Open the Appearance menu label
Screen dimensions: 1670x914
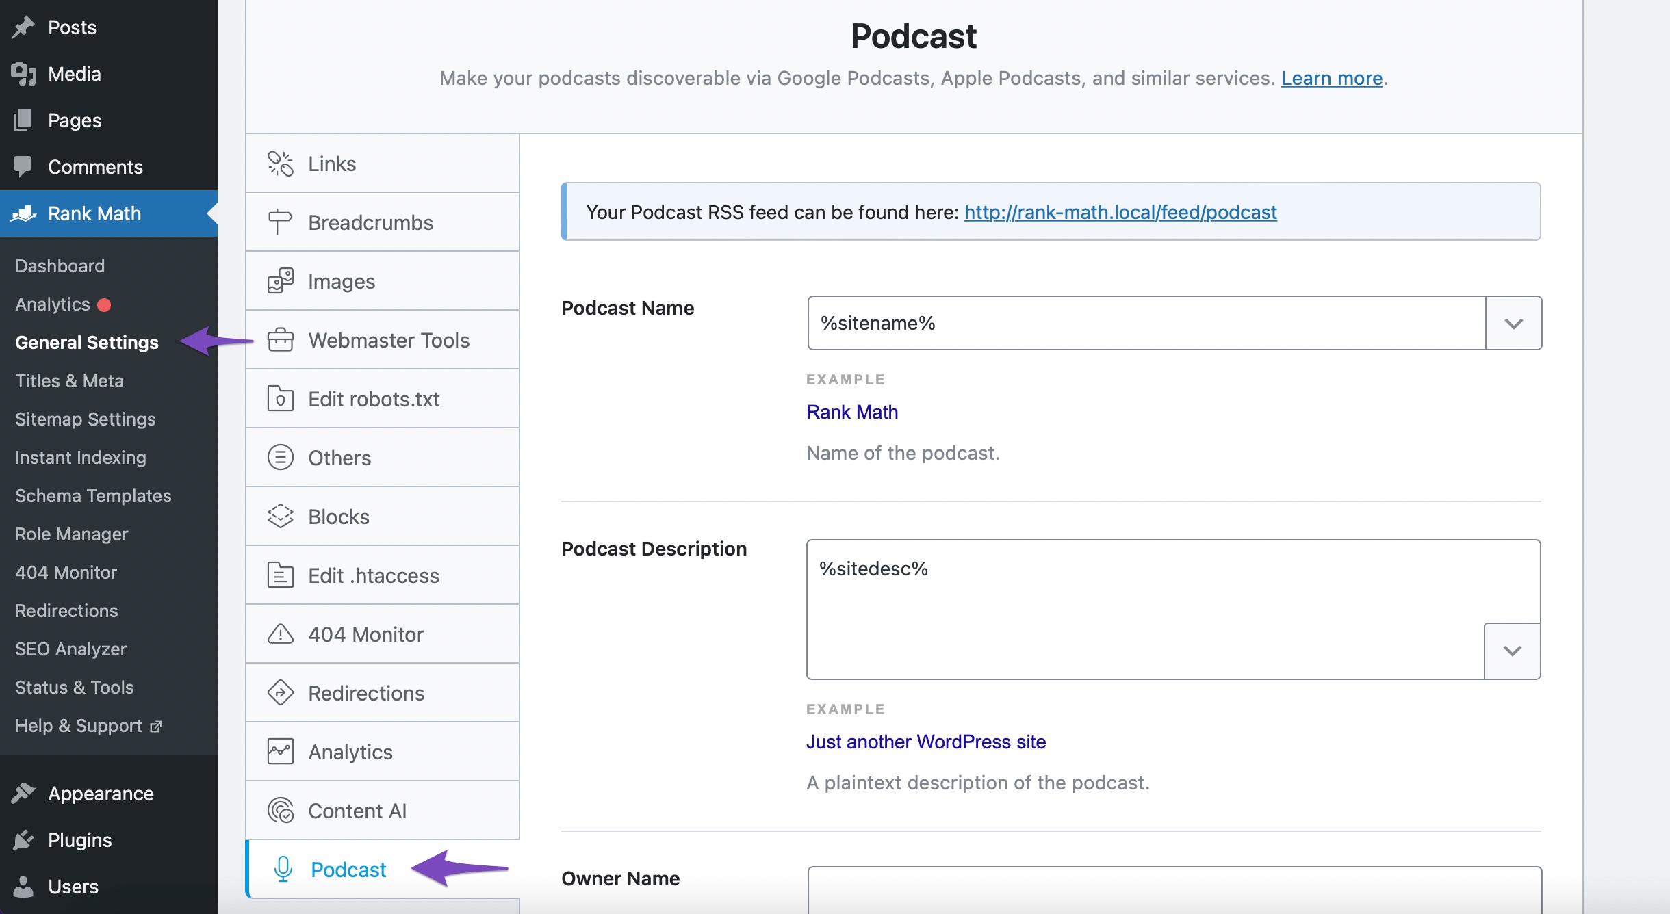pyautogui.click(x=101, y=794)
